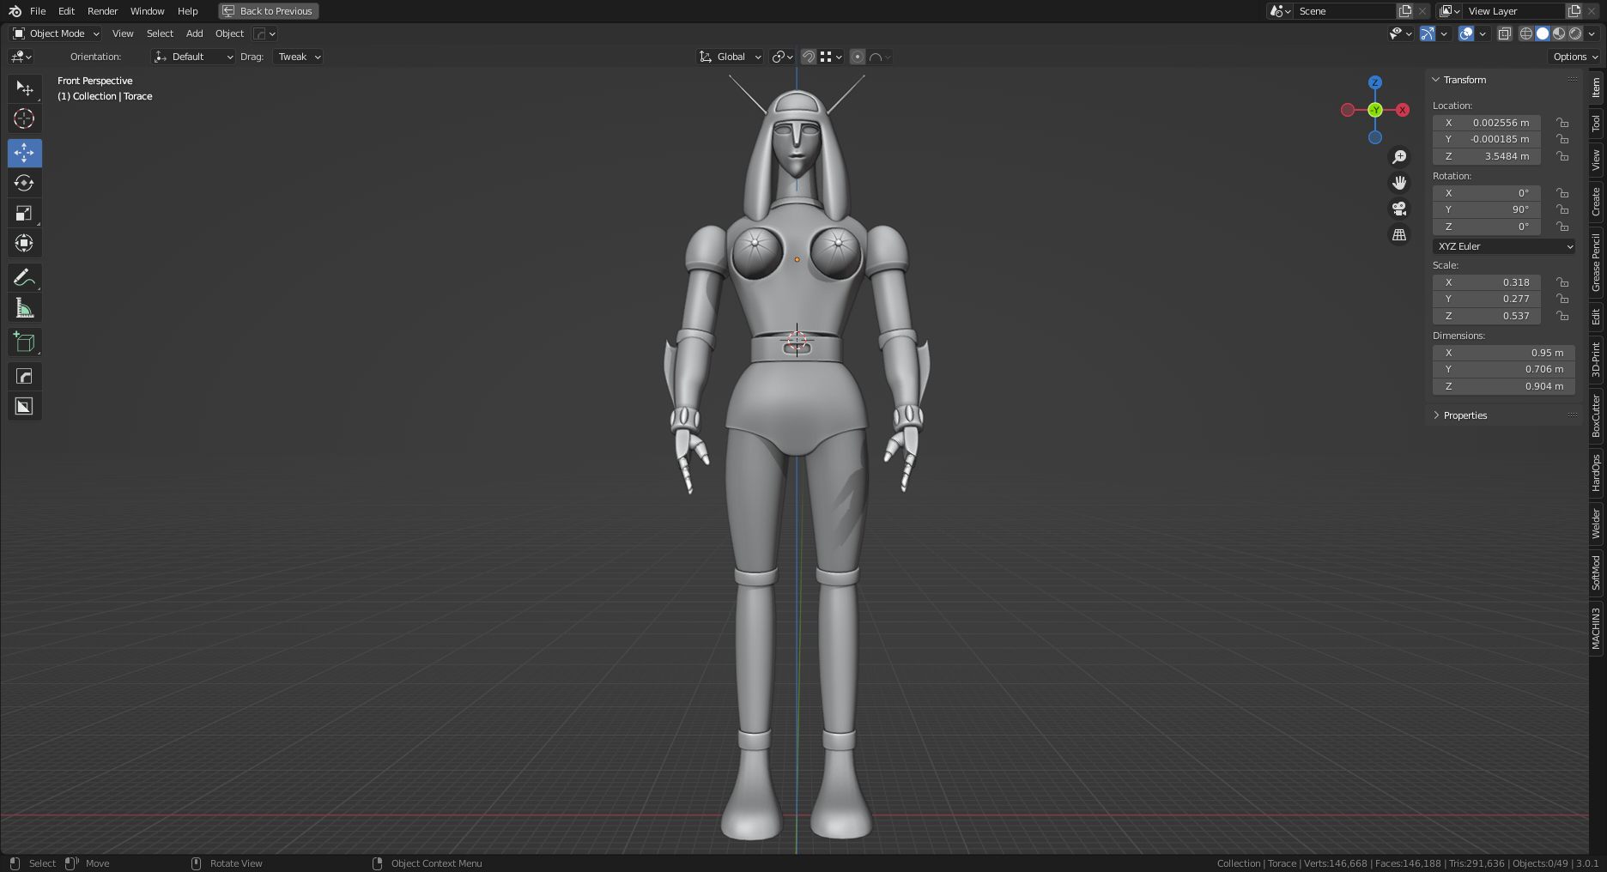Click the new scene icon
The height and width of the screenshot is (872, 1607).
1405,11
